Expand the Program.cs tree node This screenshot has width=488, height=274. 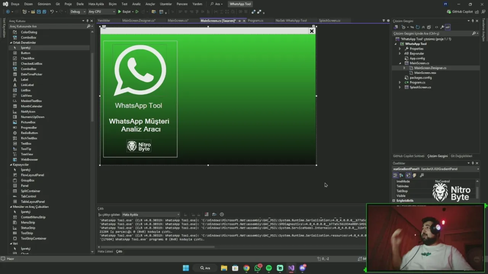(x=400, y=83)
